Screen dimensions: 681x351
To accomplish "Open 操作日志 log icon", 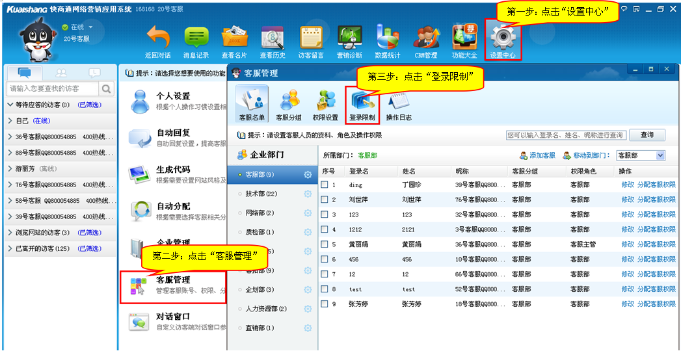I will click(x=399, y=105).
